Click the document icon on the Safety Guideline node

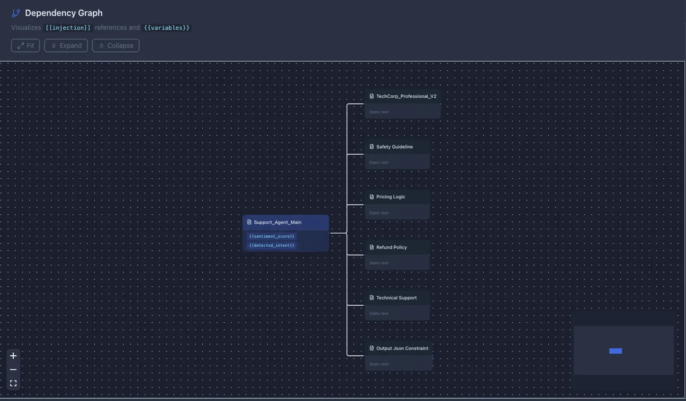click(372, 146)
